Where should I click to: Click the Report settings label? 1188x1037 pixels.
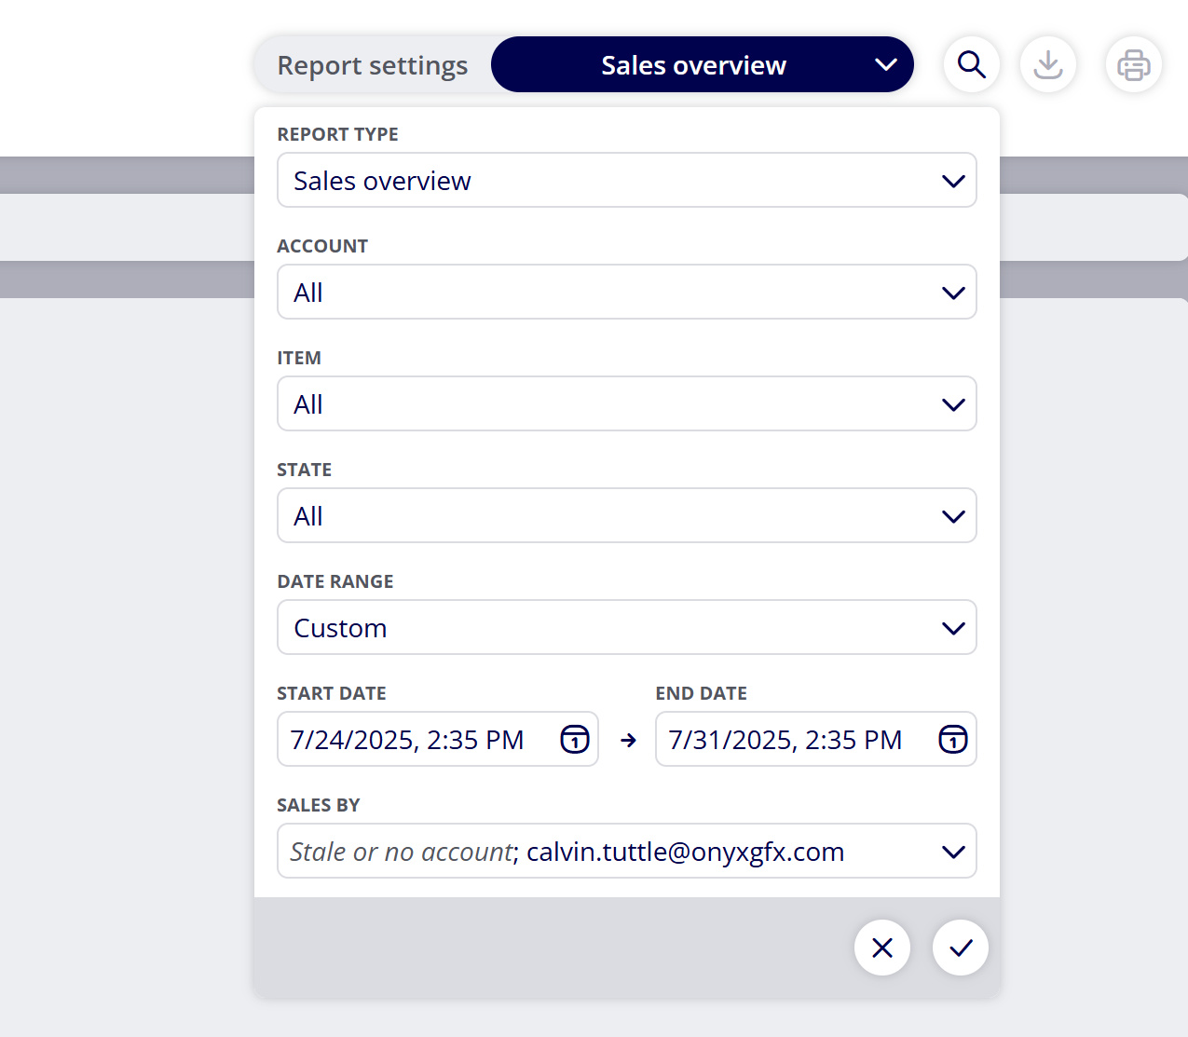point(373,65)
